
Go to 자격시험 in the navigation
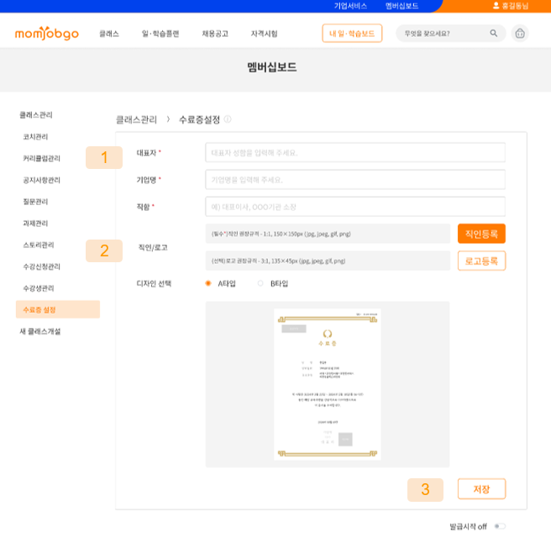point(263,34)
